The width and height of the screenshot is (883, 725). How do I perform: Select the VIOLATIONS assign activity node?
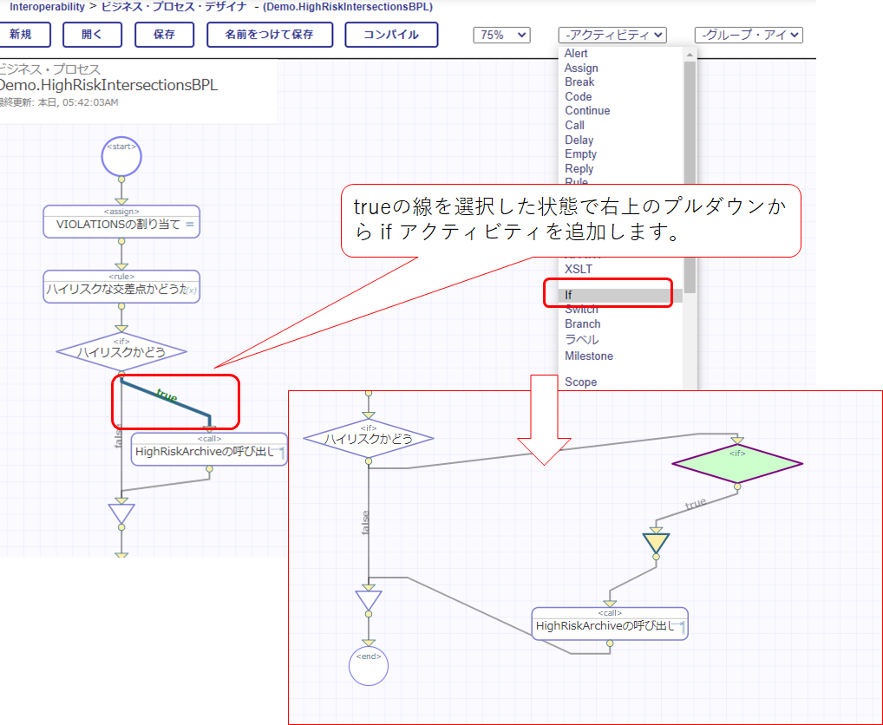121,223
